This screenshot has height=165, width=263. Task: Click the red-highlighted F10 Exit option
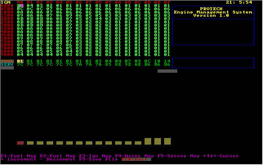pos(136,159)
